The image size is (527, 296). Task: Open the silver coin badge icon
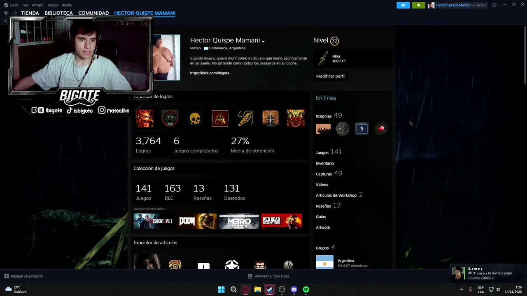[x=342, y=129]
